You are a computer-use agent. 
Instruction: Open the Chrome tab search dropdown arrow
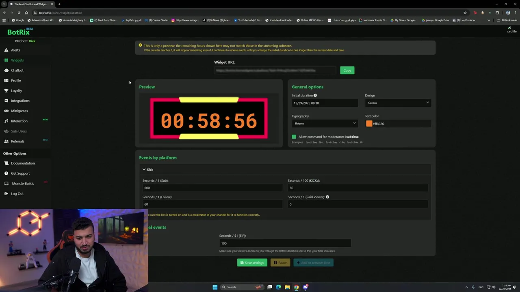click(4, 4)
